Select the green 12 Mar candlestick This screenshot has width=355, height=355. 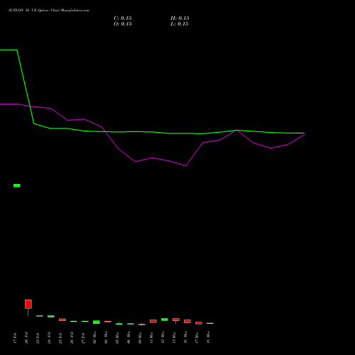point(165,319)
